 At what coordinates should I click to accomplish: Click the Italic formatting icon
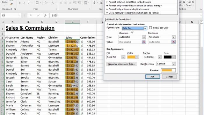pyautogui.click(x=24, y=3)
